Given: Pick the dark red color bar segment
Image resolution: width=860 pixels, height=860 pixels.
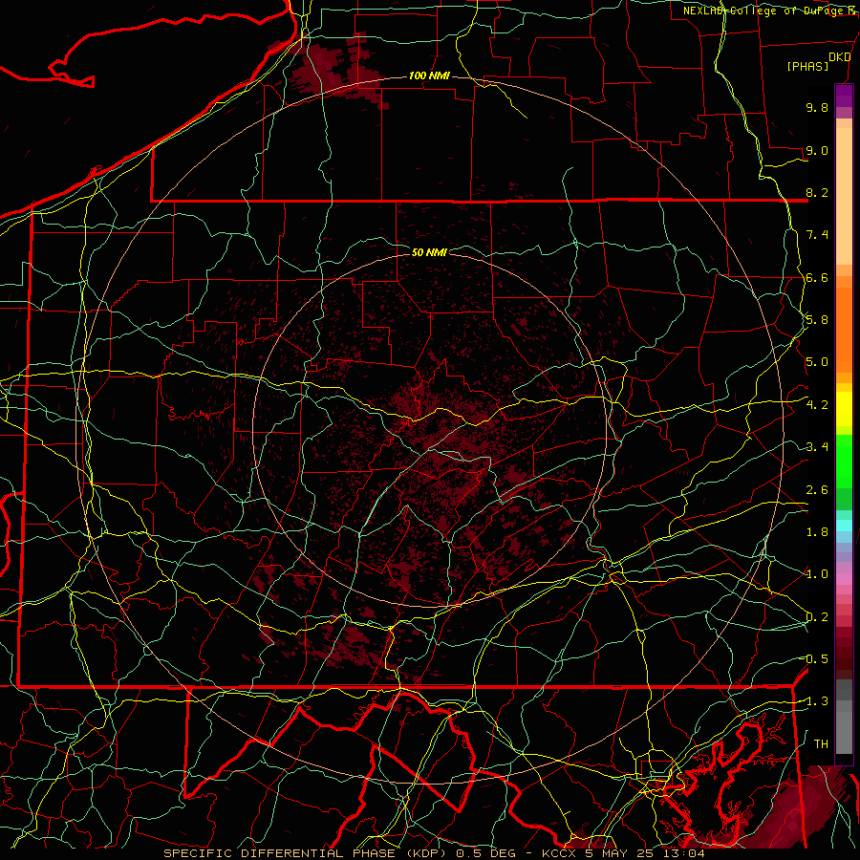Looking at the screenshot, I should (844, 647).
